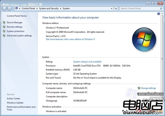Open Help via the blue question icon

point(159,14)
